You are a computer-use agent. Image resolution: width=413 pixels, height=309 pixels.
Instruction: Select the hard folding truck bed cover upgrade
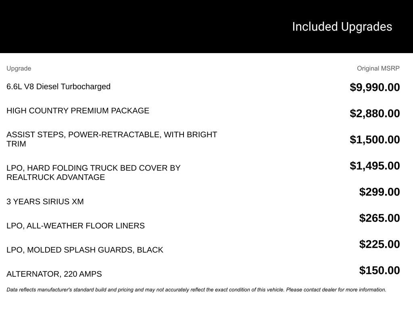click(93, 173)
